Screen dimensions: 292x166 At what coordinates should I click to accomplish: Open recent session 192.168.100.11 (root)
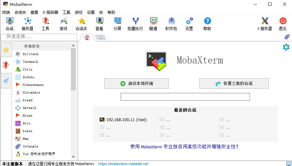(123, 120)
